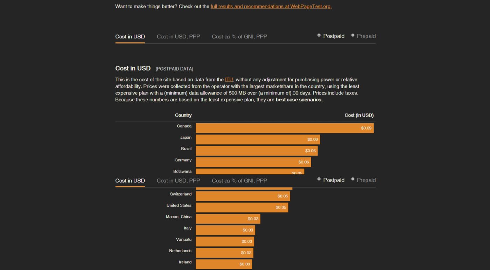Viewport: 490px width, 270px height.
Task: Open sticky lower Cost as % of GNI tab
Action: (239, 181)
